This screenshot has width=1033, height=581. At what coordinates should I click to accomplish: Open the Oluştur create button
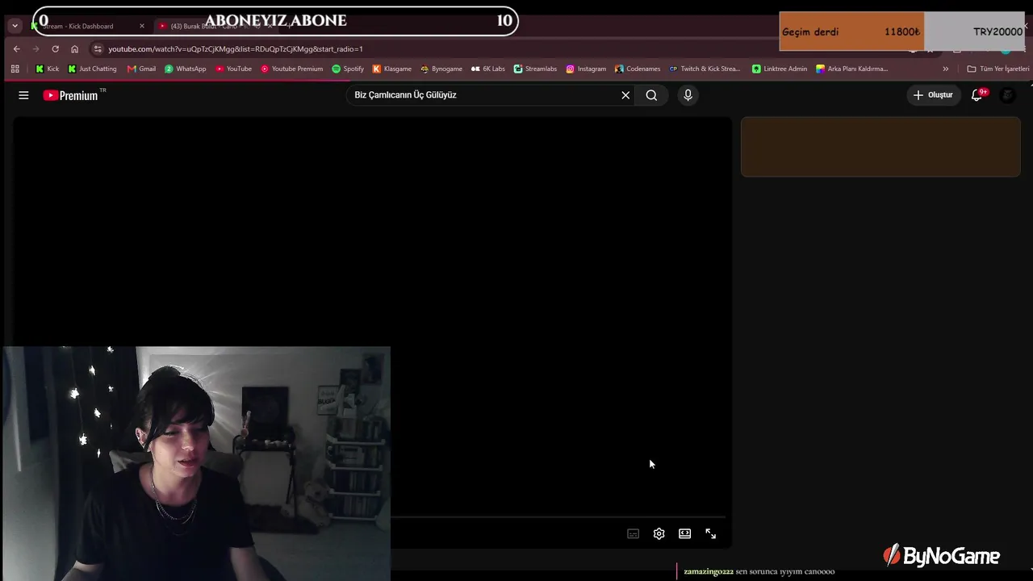pos(933,95)
